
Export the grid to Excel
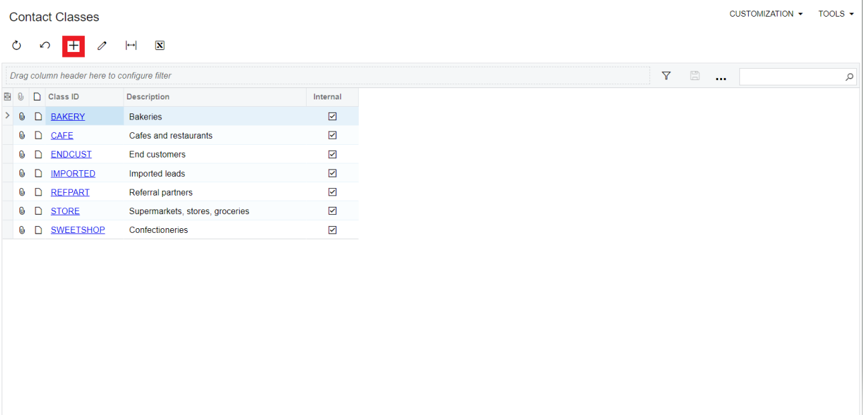pos(160,45)
